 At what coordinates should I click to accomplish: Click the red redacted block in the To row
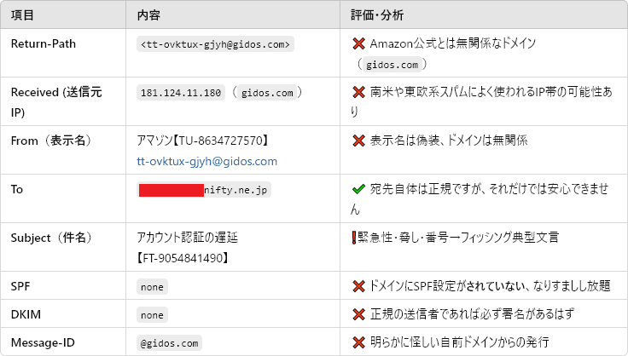(171, 190)
